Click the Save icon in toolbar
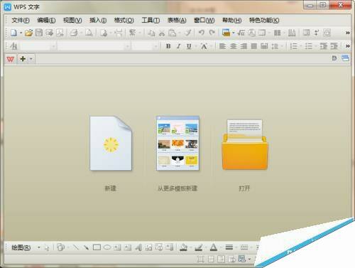 coord(39,33)
